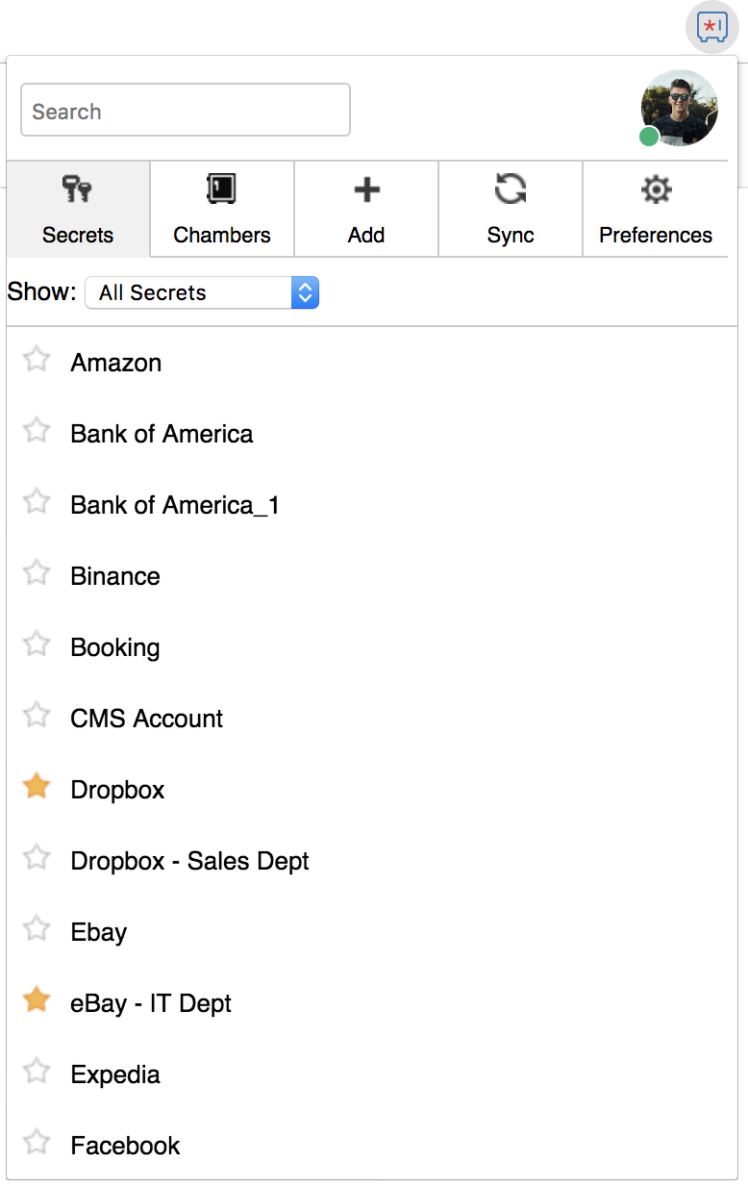Click the Sync arrows icon
This screenshot has width=748, height=1188.
pyautogui.click(x=511, y=190)
